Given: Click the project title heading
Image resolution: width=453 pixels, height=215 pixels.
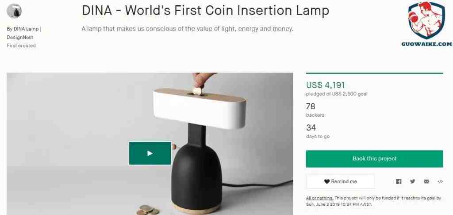Looking at the screenshot, I should pyautogui.click(x=205, y=11).
